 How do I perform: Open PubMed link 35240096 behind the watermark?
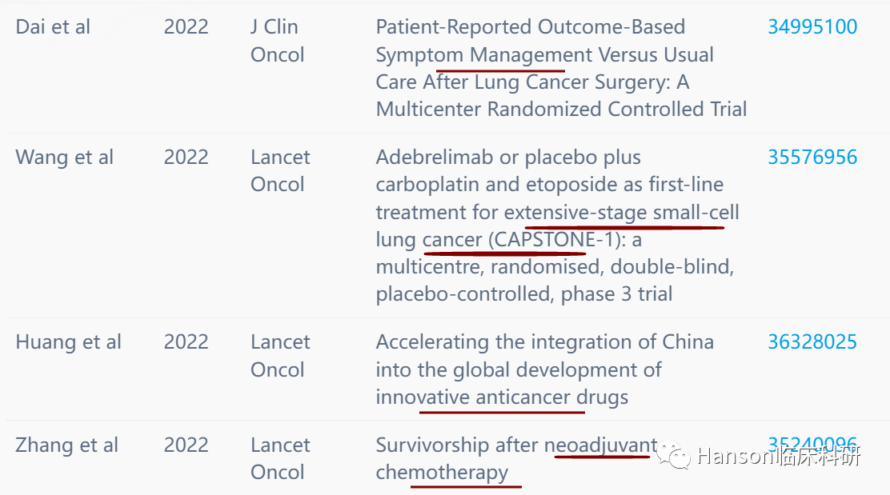point(812,442)
